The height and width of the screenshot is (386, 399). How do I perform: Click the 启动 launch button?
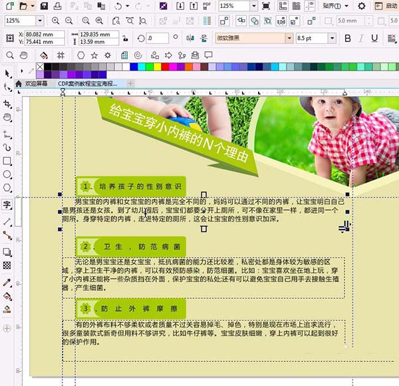click(x=386, y=5)
